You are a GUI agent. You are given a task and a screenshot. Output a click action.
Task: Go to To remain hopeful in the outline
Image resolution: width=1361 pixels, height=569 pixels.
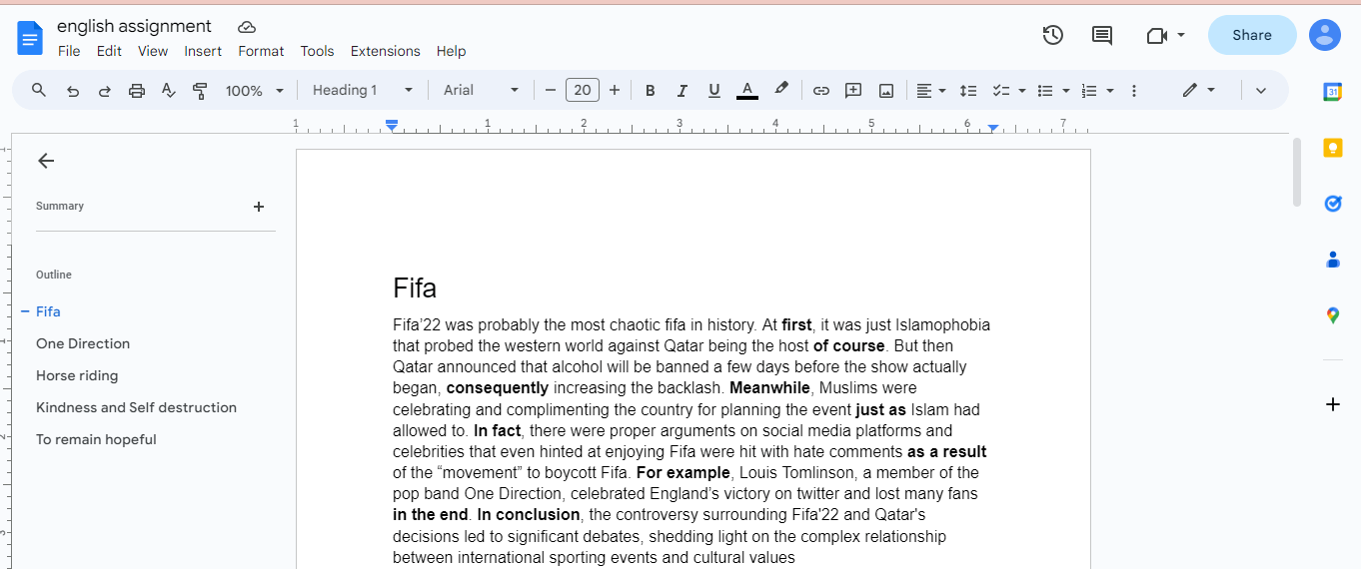[96, 439]
